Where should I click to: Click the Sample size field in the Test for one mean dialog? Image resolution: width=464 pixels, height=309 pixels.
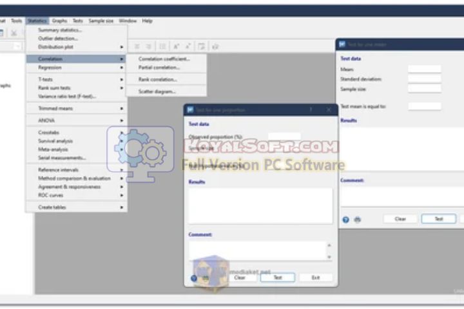[424, 89]
